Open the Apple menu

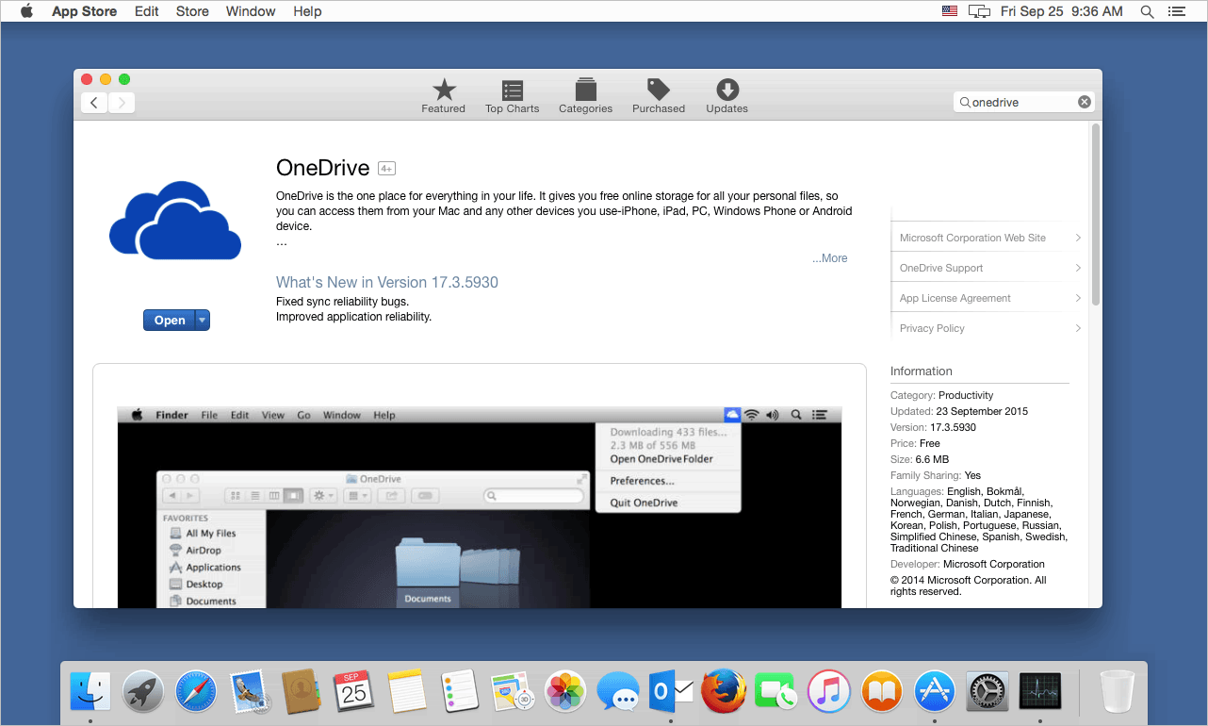pos(26,11)
